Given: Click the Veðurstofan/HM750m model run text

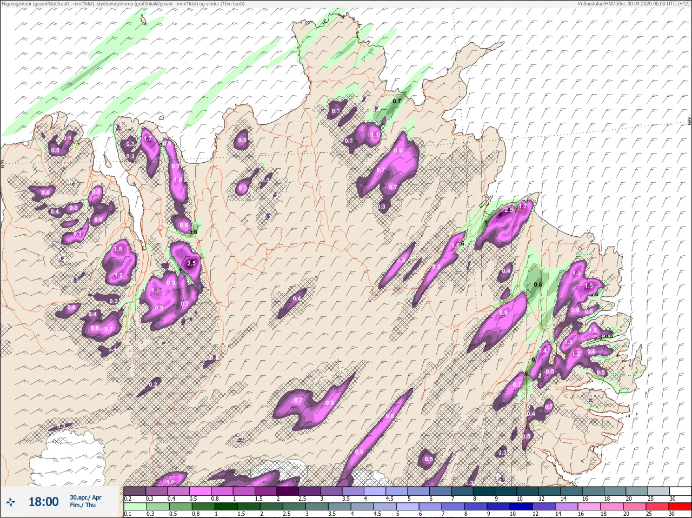Looking at the screenshot, I should [x=634, y=3].
